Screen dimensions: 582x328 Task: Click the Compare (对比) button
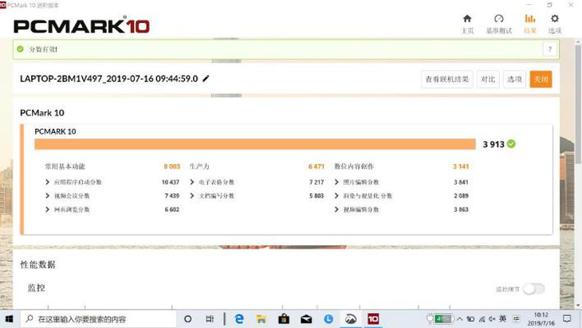[488, 80]
